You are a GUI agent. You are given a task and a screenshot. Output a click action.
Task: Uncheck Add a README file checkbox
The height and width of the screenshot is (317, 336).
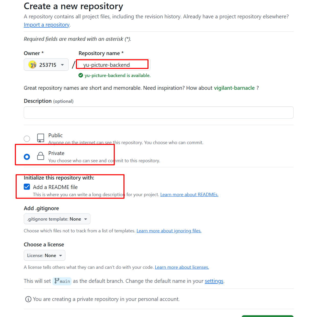coord(27,187)
